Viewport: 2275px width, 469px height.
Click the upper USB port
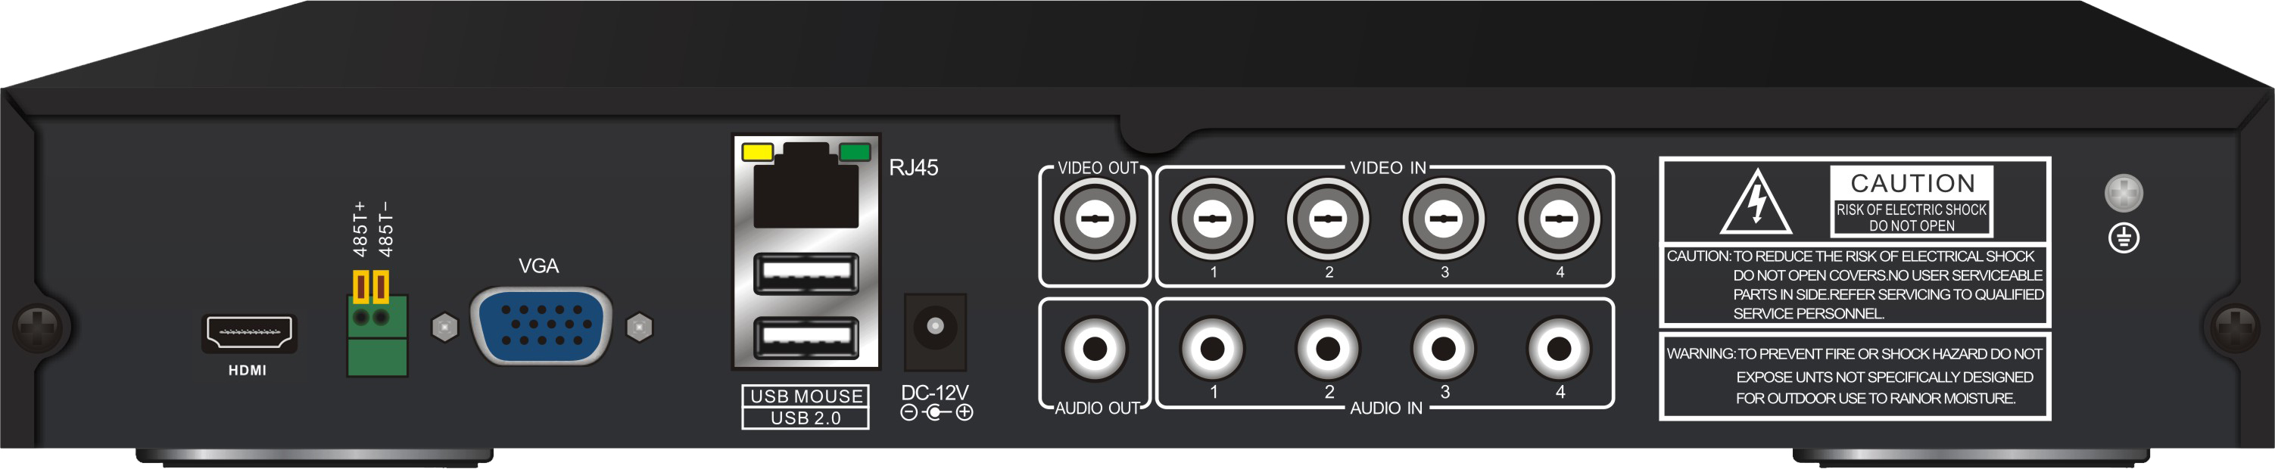[806, 273]
